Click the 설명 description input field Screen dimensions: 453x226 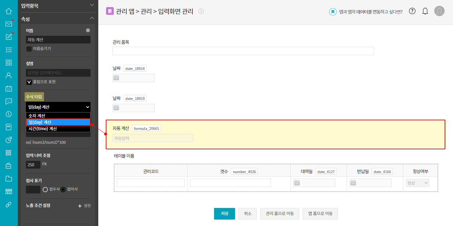coord(58,73)
